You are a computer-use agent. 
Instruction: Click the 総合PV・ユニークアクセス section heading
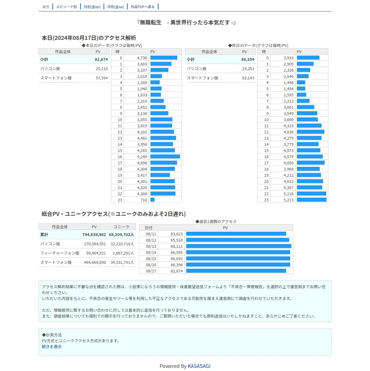113,214
